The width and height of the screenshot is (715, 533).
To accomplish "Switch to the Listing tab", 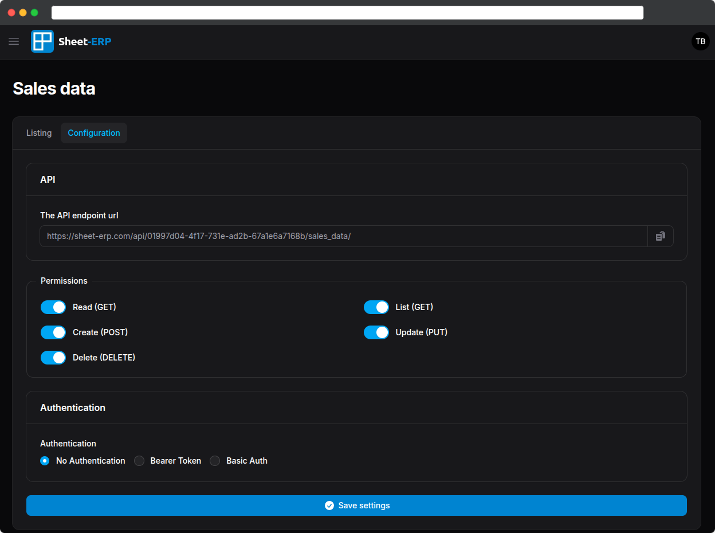I will coord(38,132).
